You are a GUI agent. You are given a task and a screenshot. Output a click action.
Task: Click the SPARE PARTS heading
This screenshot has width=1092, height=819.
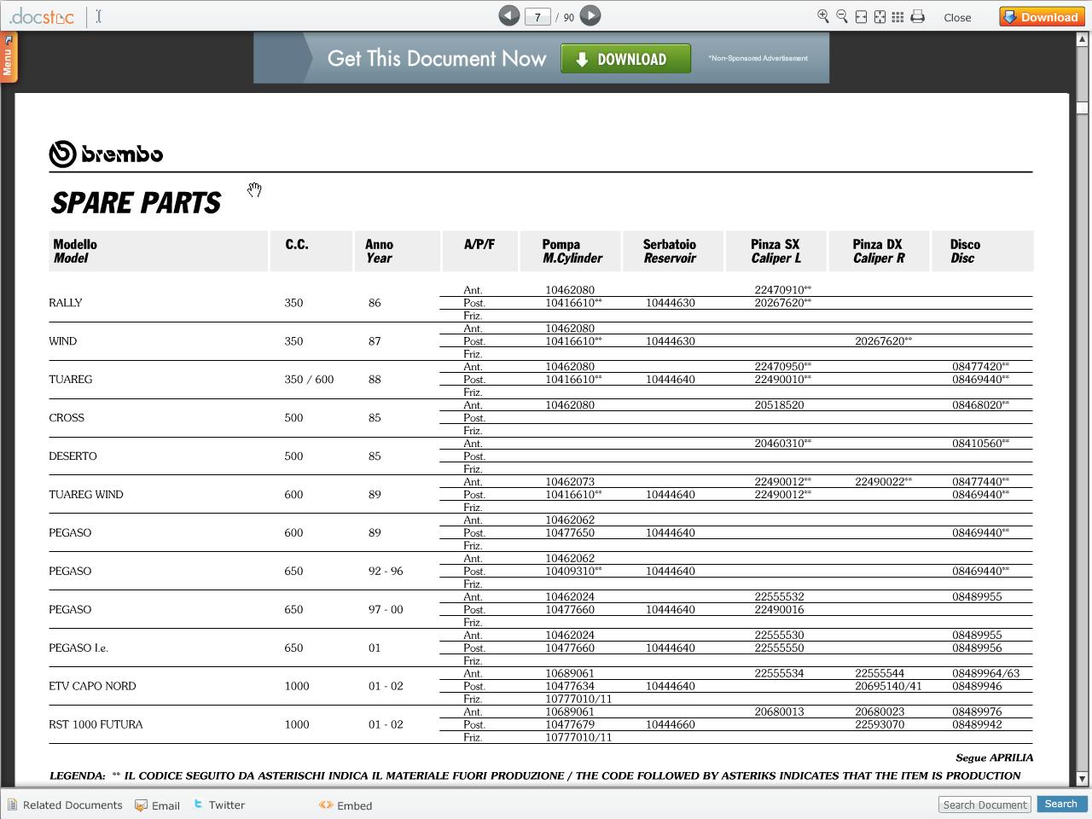click(136, 203)
